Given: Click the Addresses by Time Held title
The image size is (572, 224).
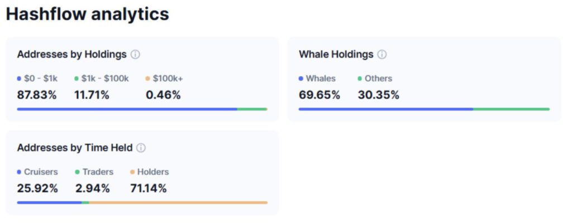Looking at the screenshot, I should pyautogui.click(x=75, y=148).
